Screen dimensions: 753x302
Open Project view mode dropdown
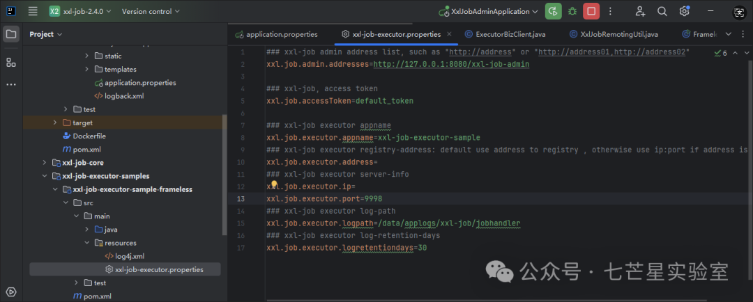(x=45, y=34)
